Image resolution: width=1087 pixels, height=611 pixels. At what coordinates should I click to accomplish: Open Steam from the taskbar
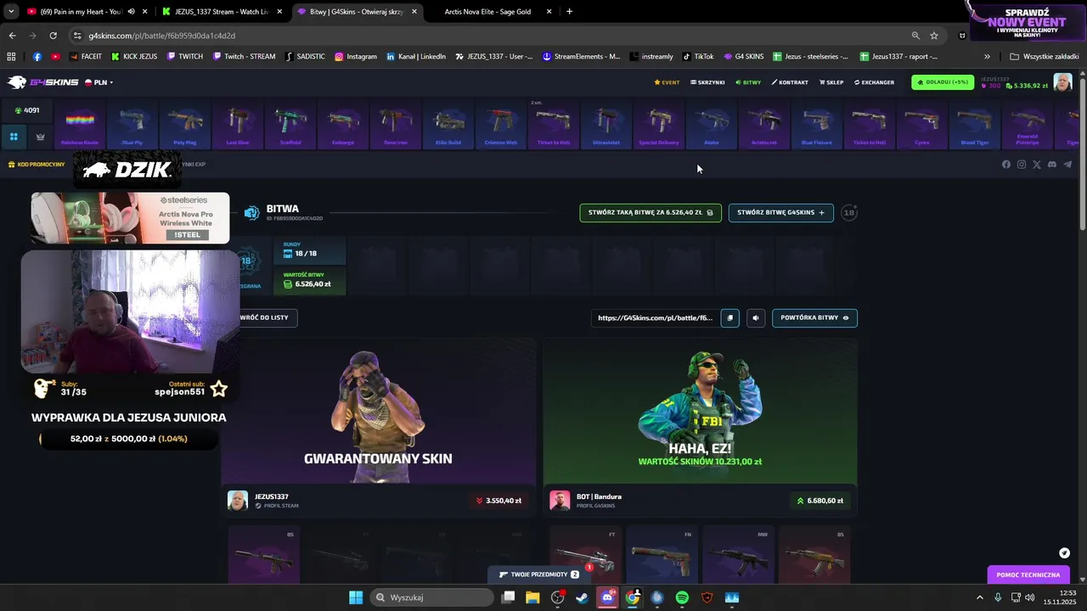pyautogui.click(x=583, y=597)
